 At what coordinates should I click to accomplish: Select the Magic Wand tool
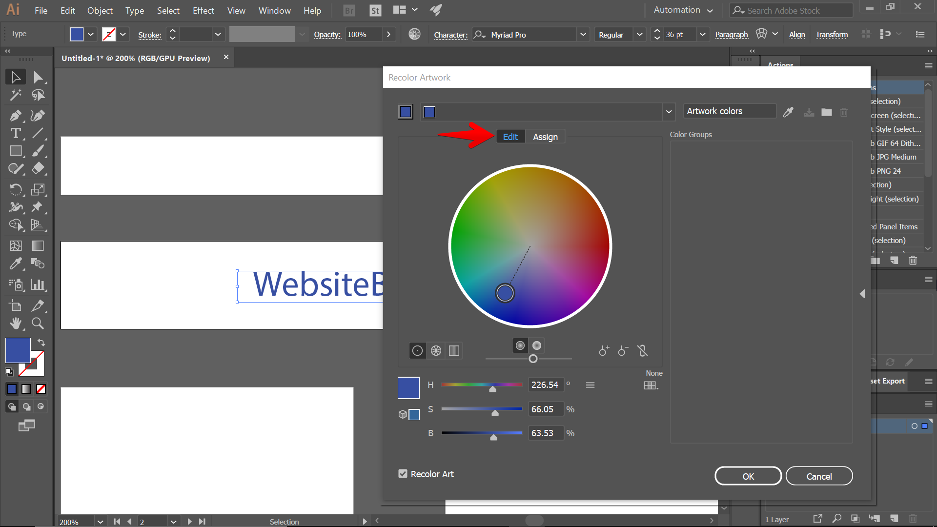pos(15,95)
